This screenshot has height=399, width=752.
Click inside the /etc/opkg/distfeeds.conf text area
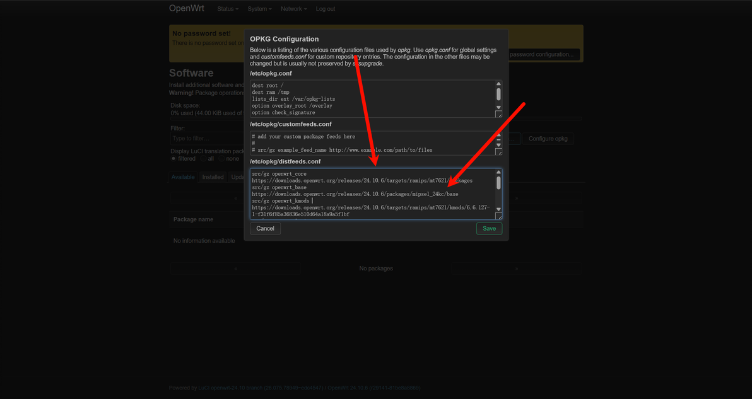[x=376, y=194]
